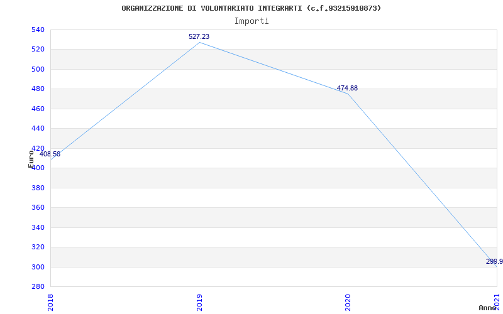Click the 527.23 data label
503x314 pixels.
199,36
